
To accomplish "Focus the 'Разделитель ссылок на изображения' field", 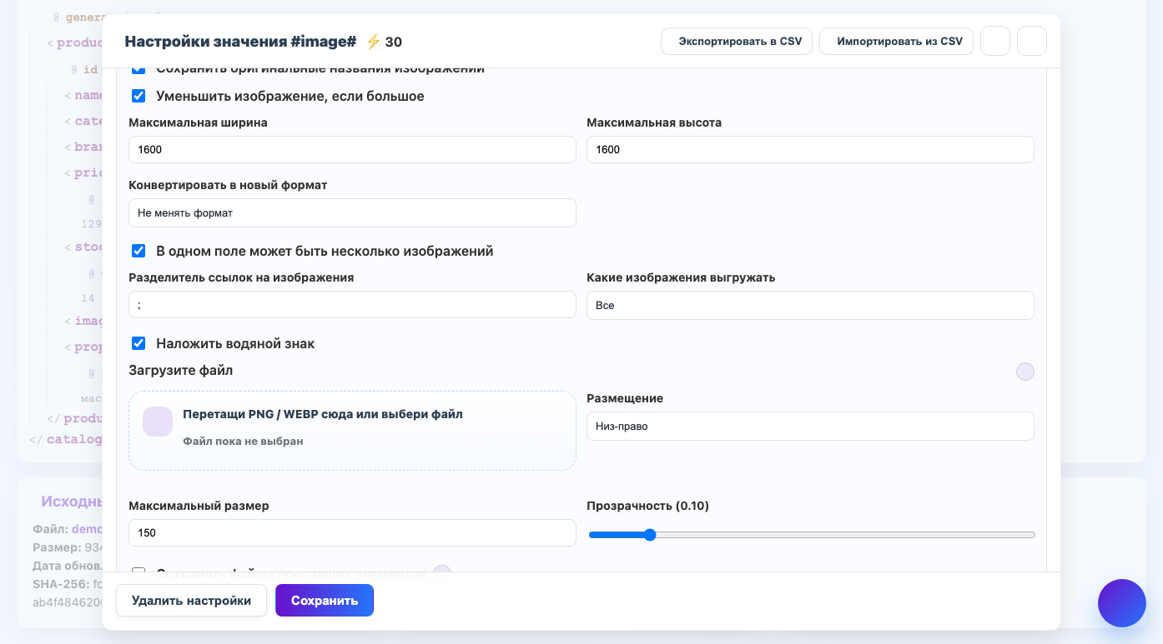I will (x=352, y=304).
